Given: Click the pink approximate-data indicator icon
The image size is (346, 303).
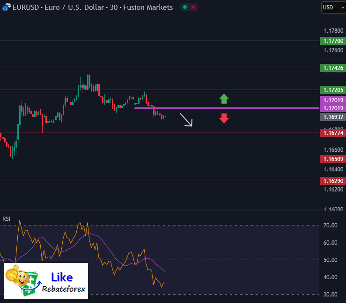Looking at the screenshot, I should pos(193,7).
